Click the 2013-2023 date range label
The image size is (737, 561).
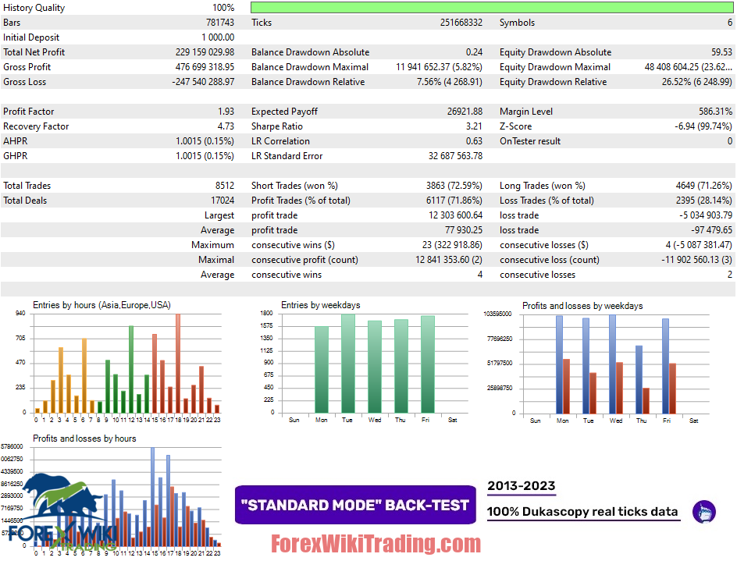[x=521, y=485]
